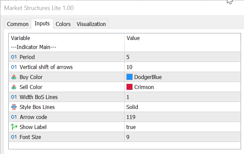Click the integer icon beside Period
The image size is (244, 154).
point(14,57)
